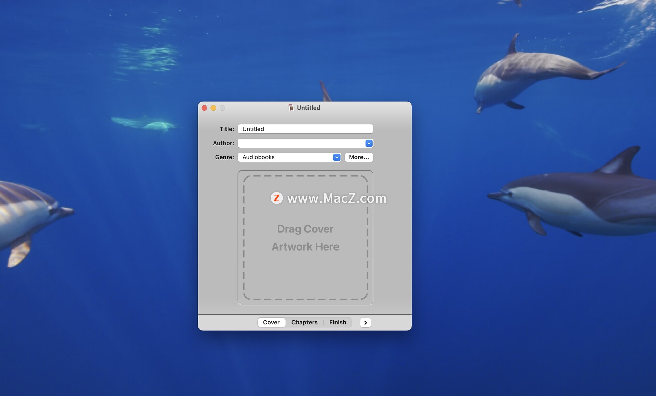Go to next step with the arrow button
The image size is (656, 396).
click(x=365, y=322)
